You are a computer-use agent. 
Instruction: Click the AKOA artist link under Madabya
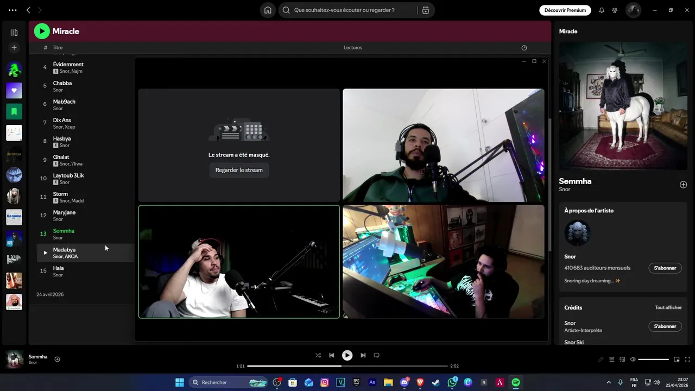[71, 256]
